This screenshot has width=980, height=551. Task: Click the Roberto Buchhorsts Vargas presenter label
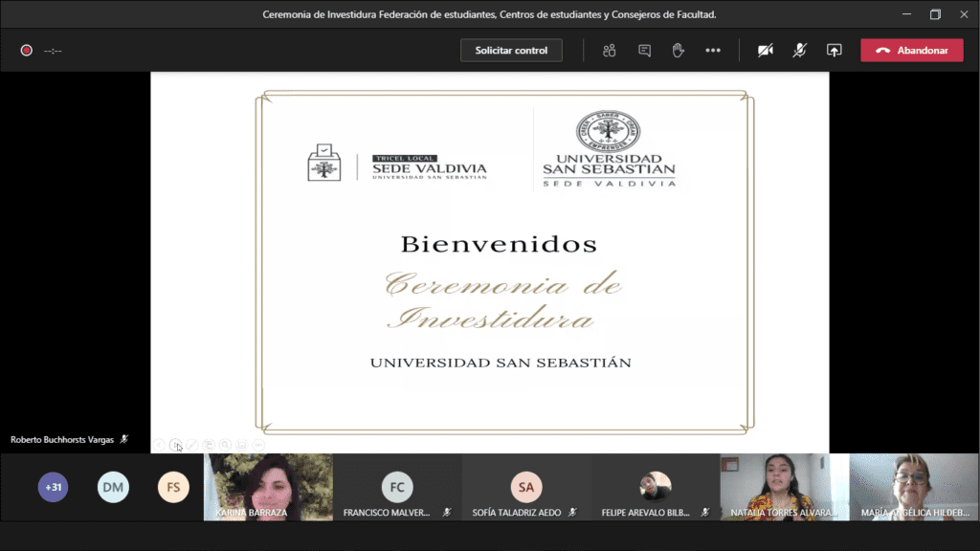62,440
